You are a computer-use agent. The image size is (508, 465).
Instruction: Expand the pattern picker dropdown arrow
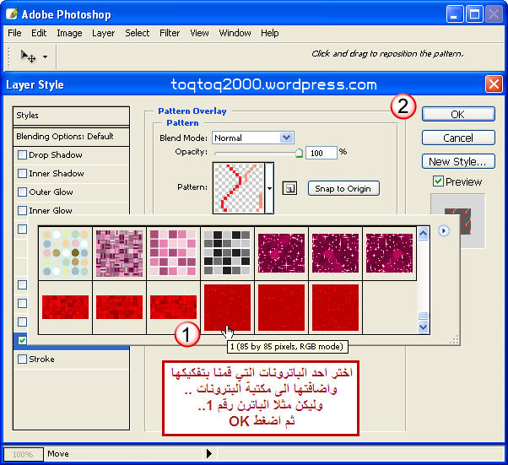pyautogui.click(x=270, y=188)
